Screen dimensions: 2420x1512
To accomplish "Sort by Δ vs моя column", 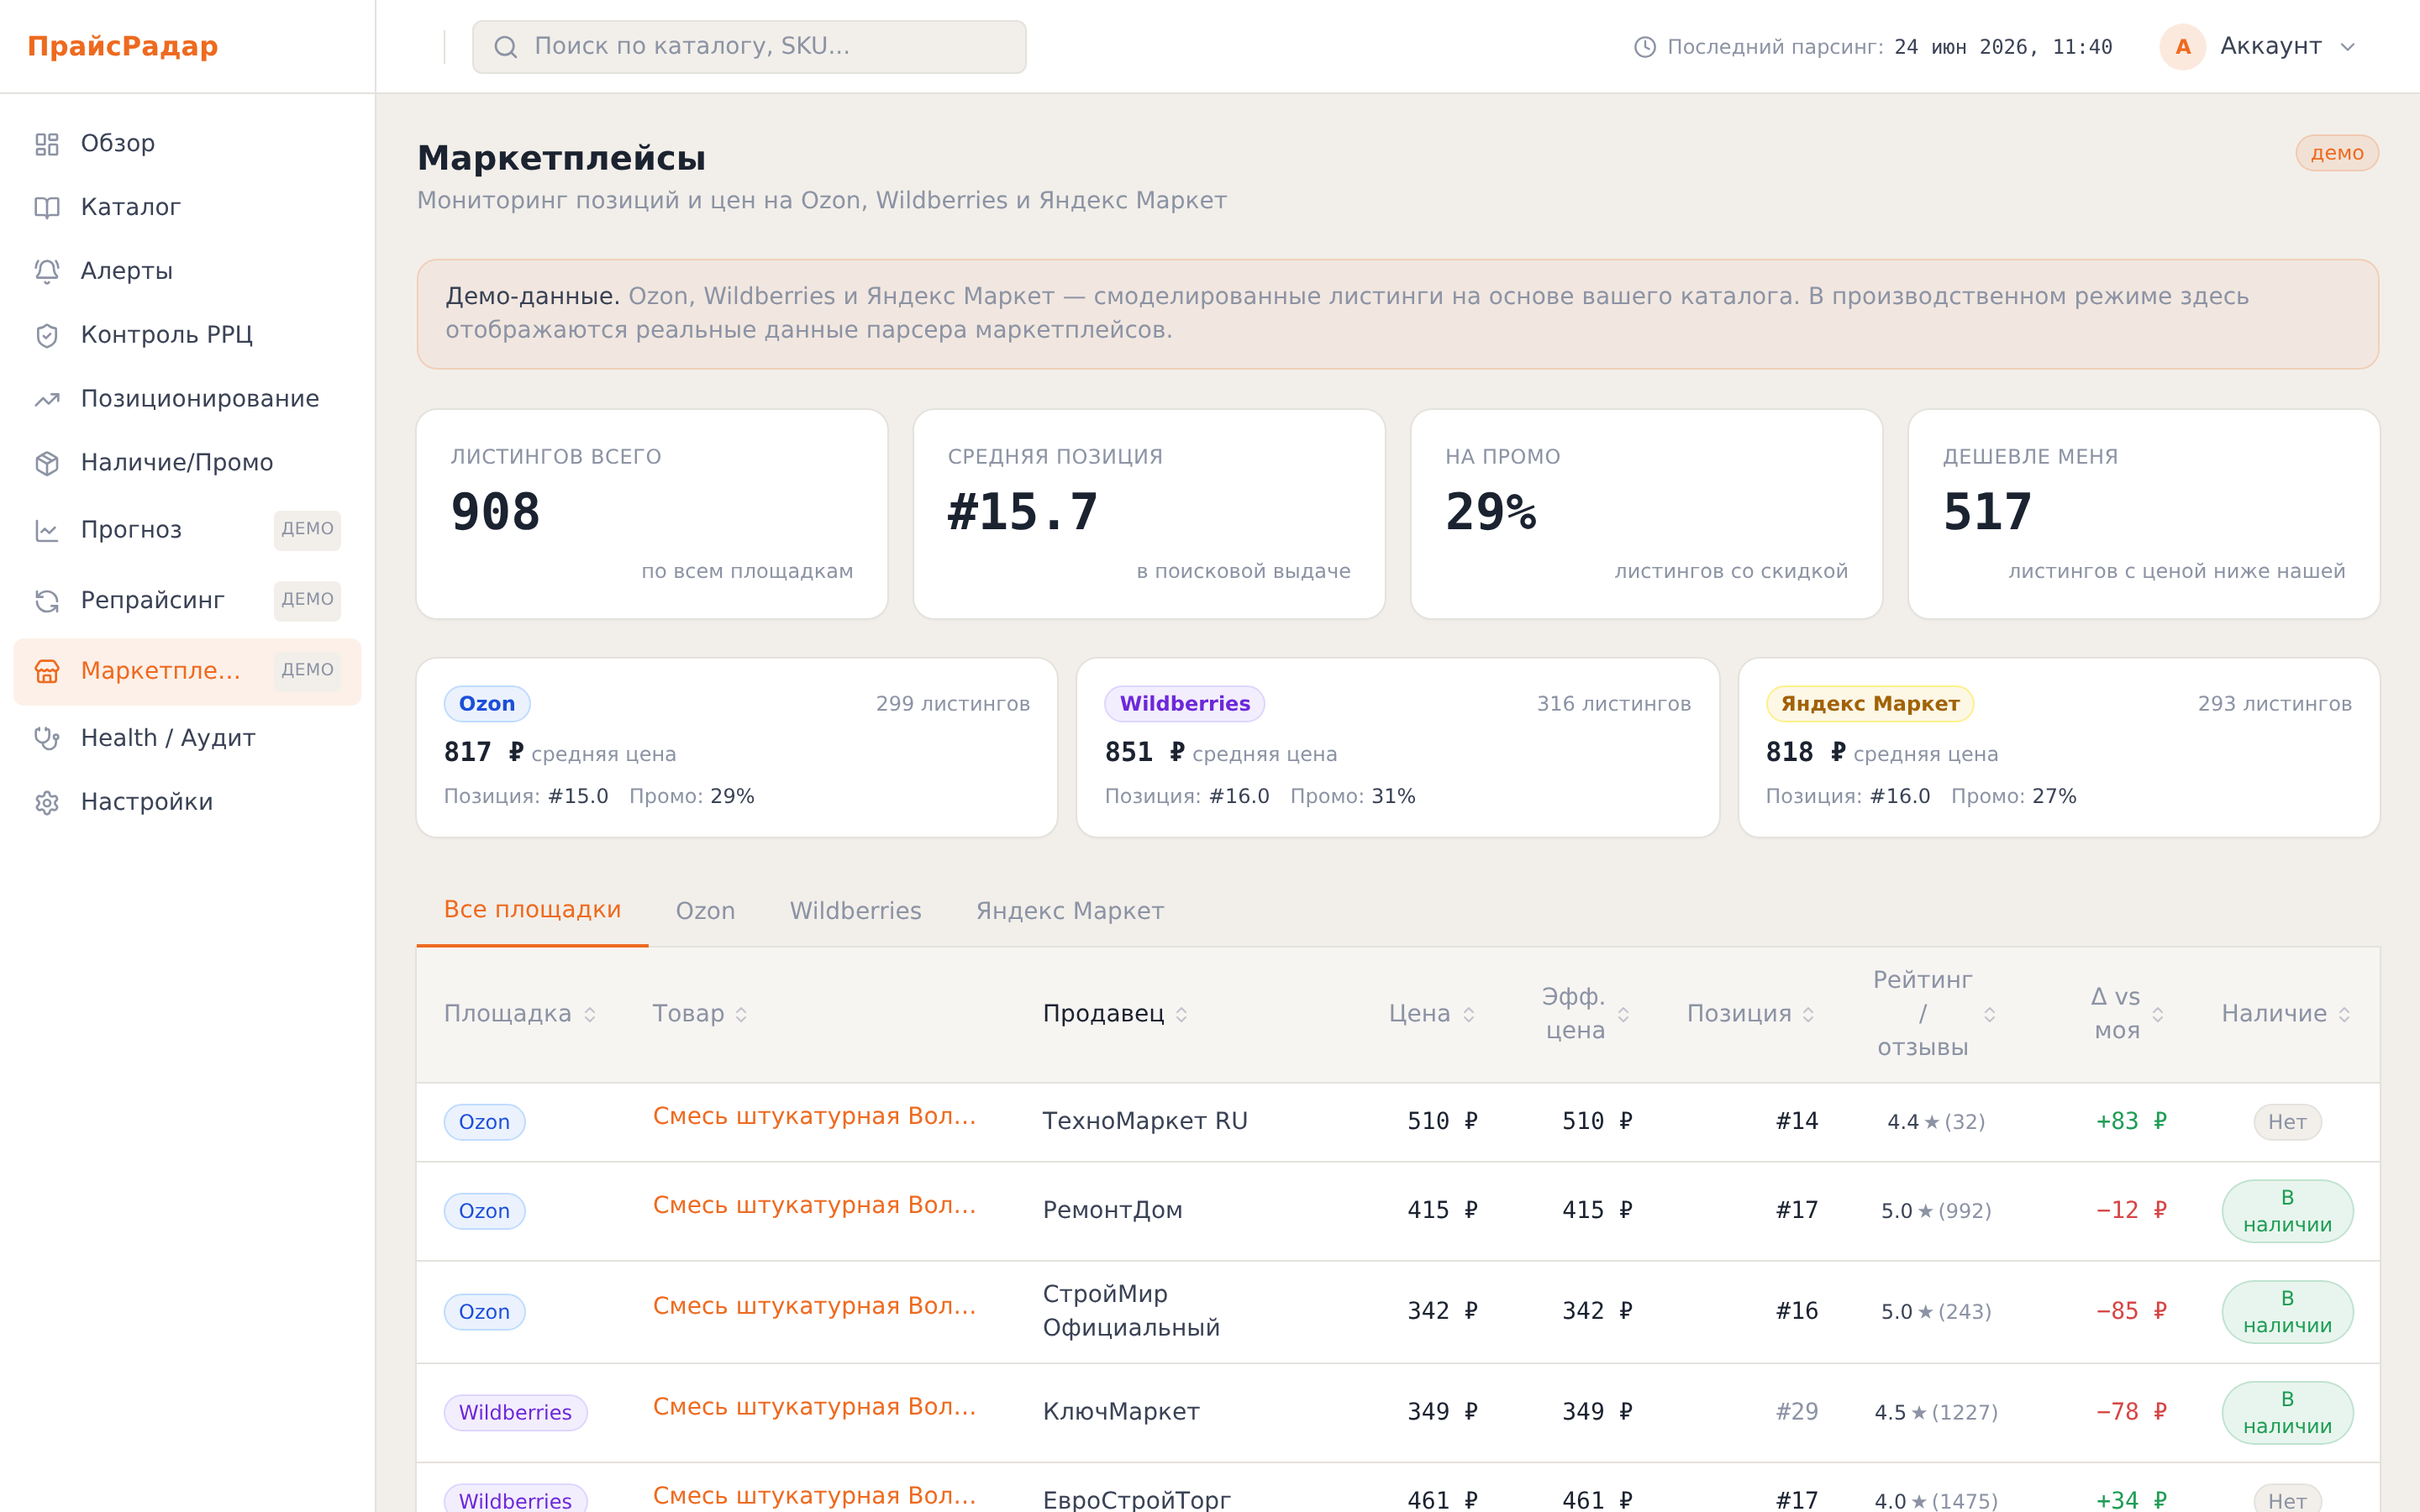I will pos(2127,1014).
